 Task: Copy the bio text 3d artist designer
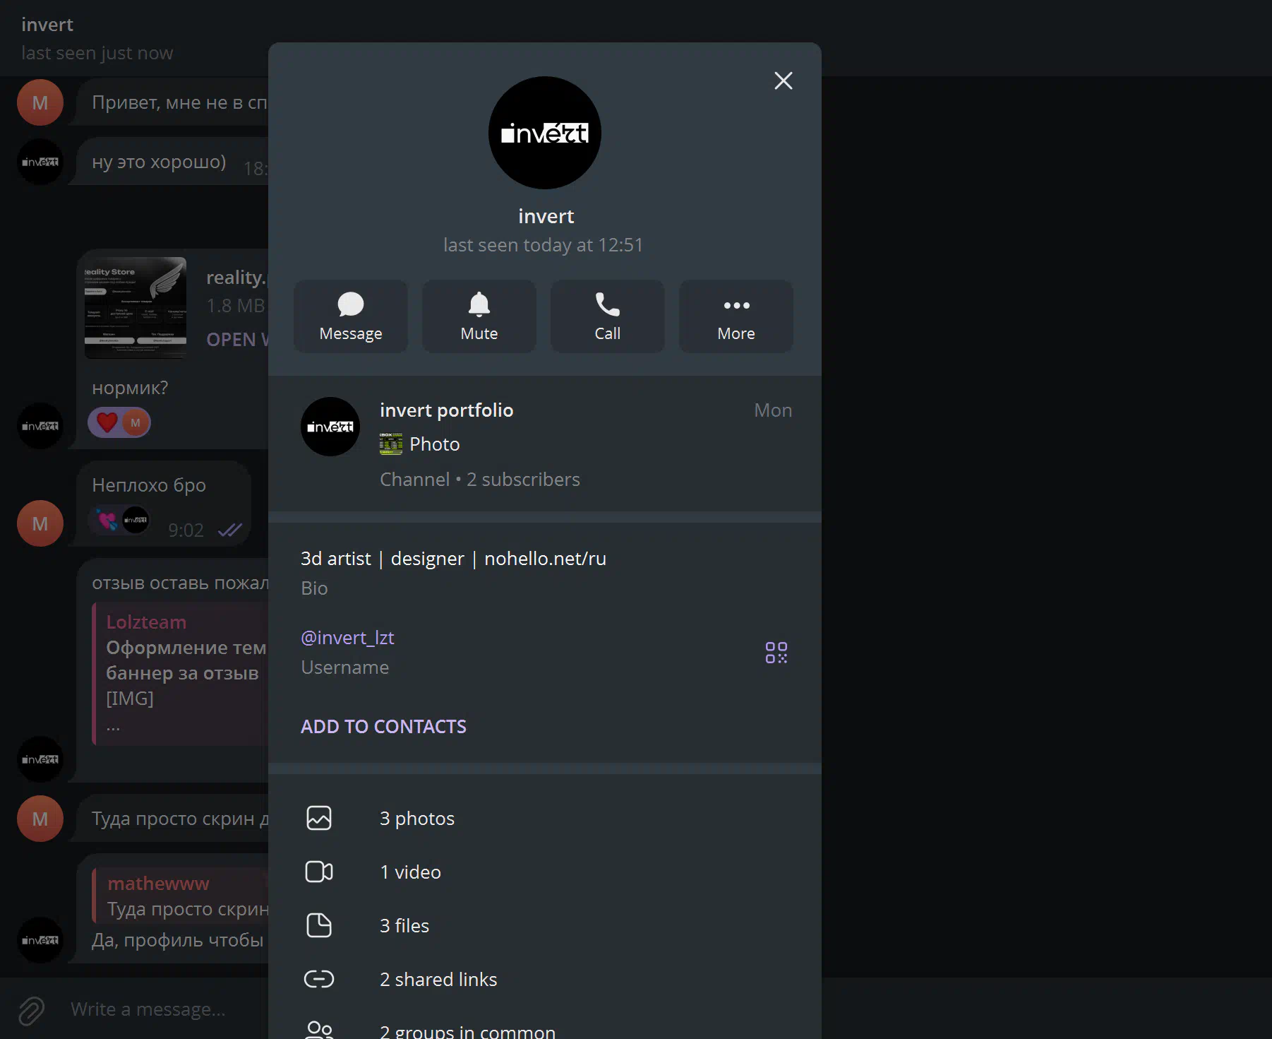[x=453, y=559]
